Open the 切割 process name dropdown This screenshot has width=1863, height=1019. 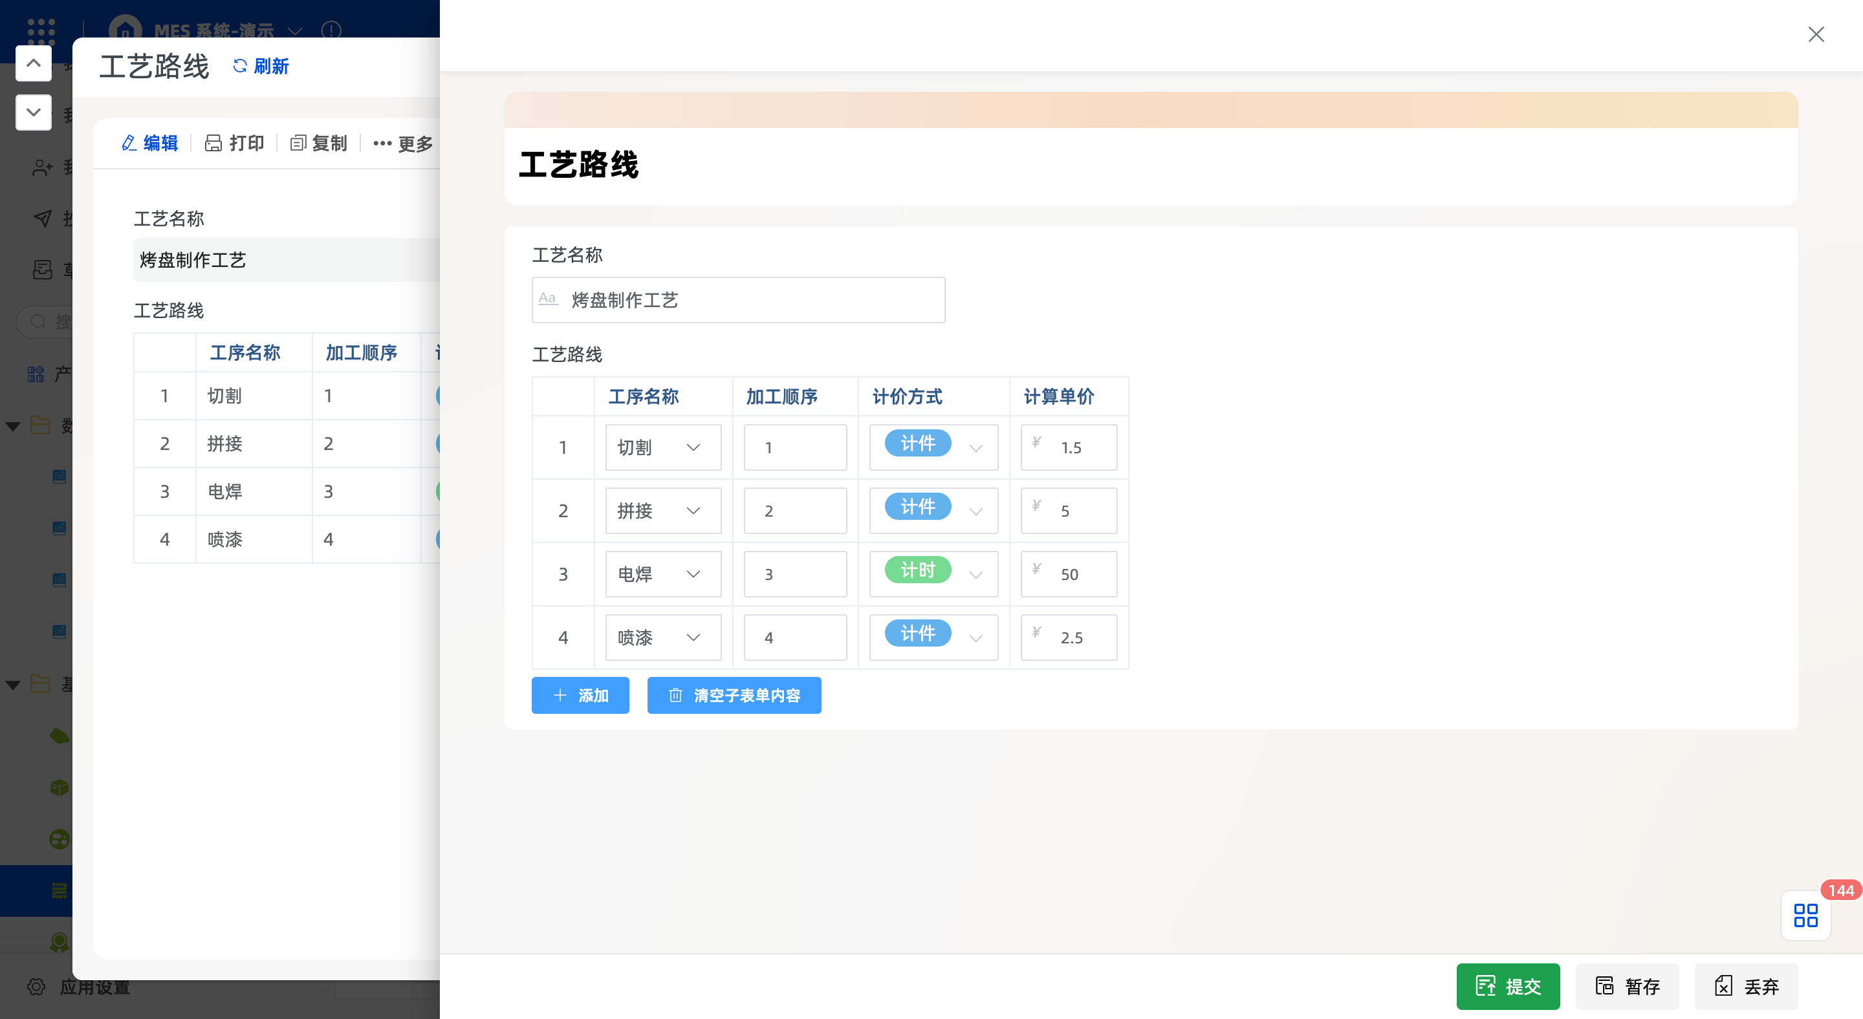[x=662, y=447]
